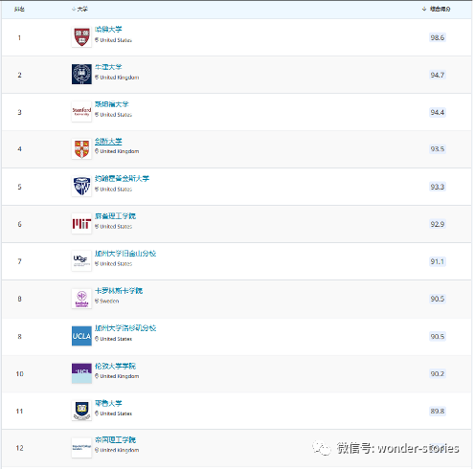Click the Oxford University crest logo
The image size is (474, 469).
[81, 74]
